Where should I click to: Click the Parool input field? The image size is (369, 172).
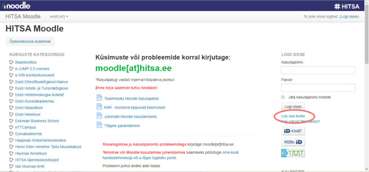point(318,87)
